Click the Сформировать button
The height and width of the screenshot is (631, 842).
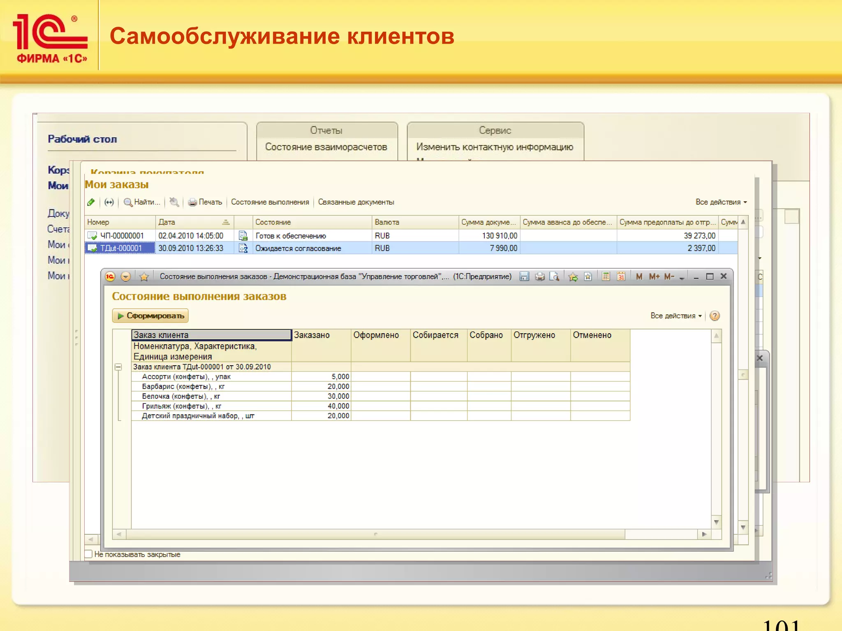(150, 315)
